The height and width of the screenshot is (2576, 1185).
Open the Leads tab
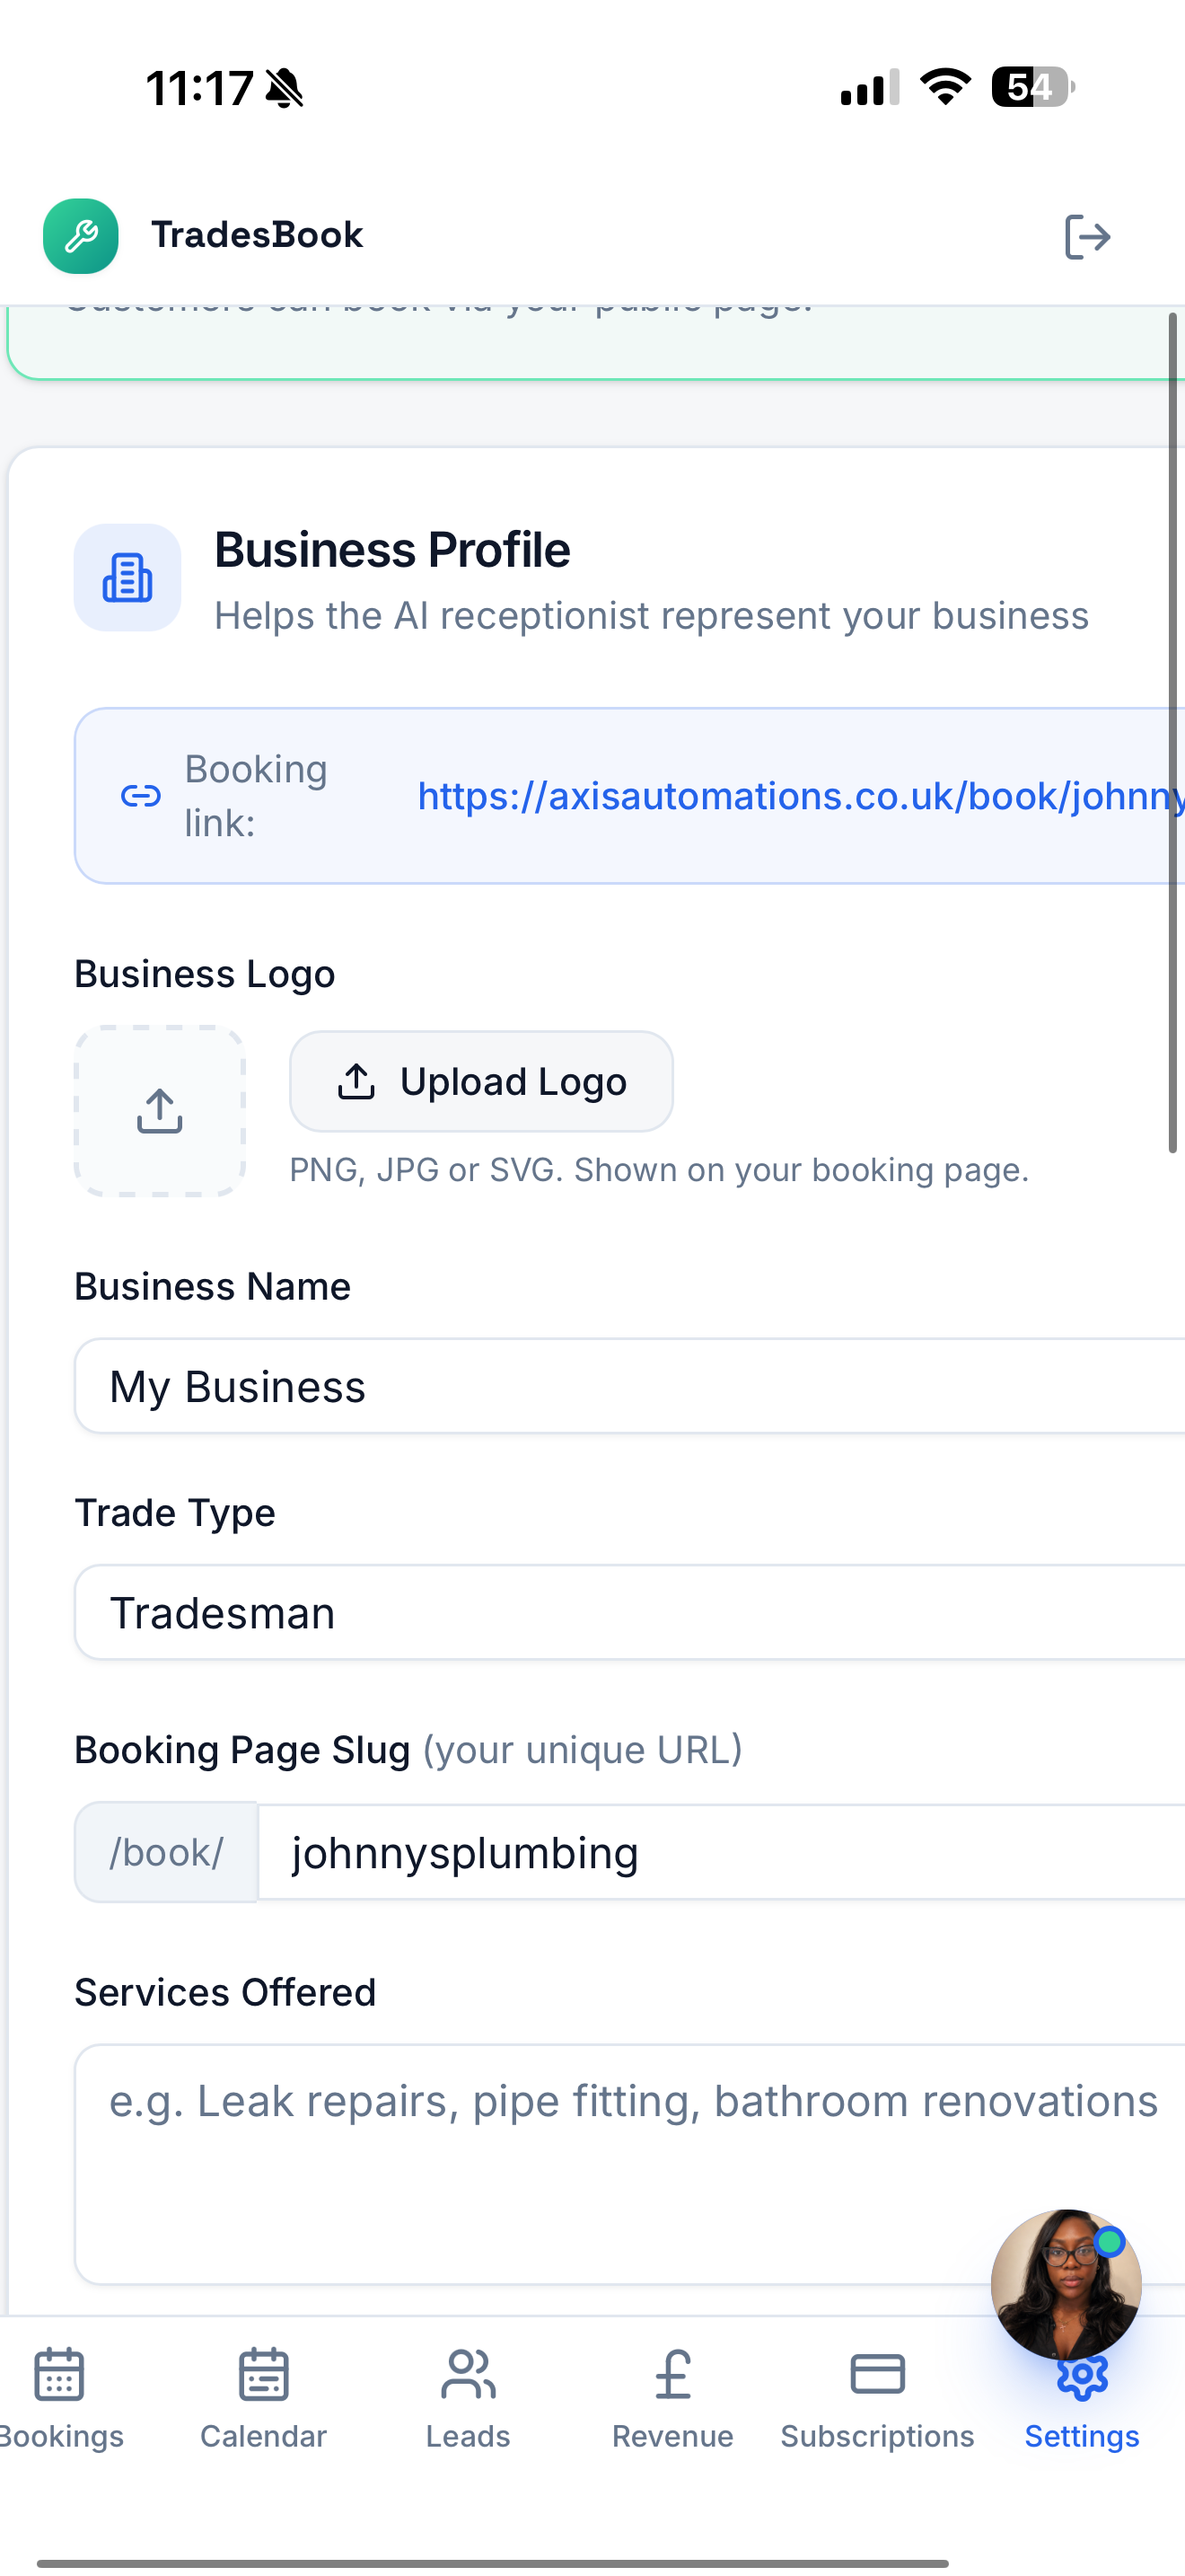[x=468, y=2398]
